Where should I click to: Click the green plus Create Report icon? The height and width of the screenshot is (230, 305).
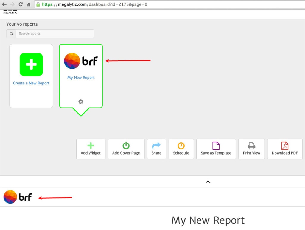[x=31, y=64]
